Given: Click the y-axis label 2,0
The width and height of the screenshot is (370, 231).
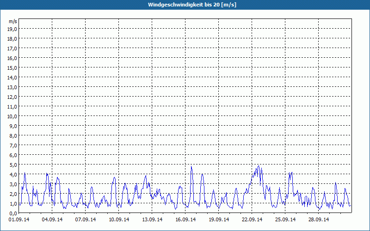Looking at the screenshot, I should [13, 194].
